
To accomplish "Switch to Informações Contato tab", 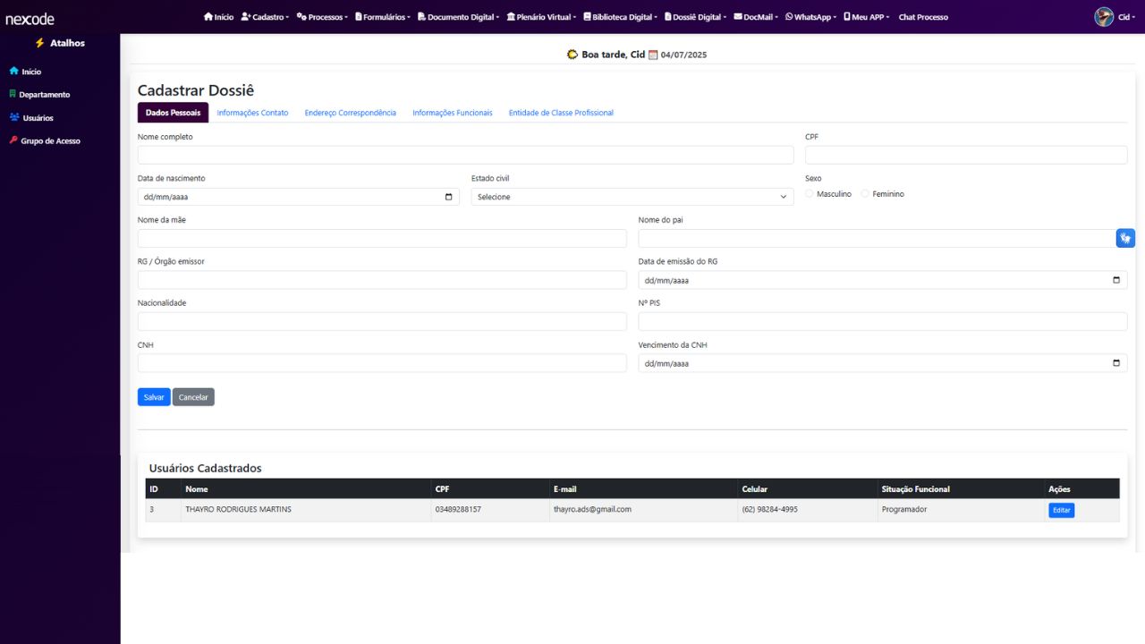I will (x=252, y=113).
